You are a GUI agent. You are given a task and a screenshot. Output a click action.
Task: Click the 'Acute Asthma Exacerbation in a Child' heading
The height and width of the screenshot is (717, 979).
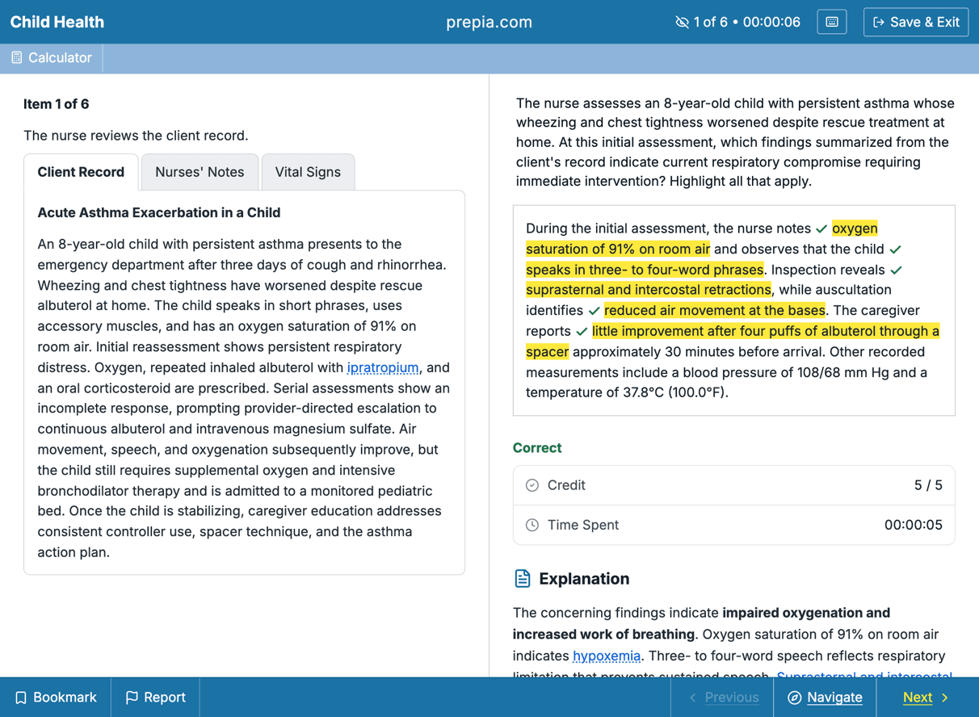tap(159, 212)
